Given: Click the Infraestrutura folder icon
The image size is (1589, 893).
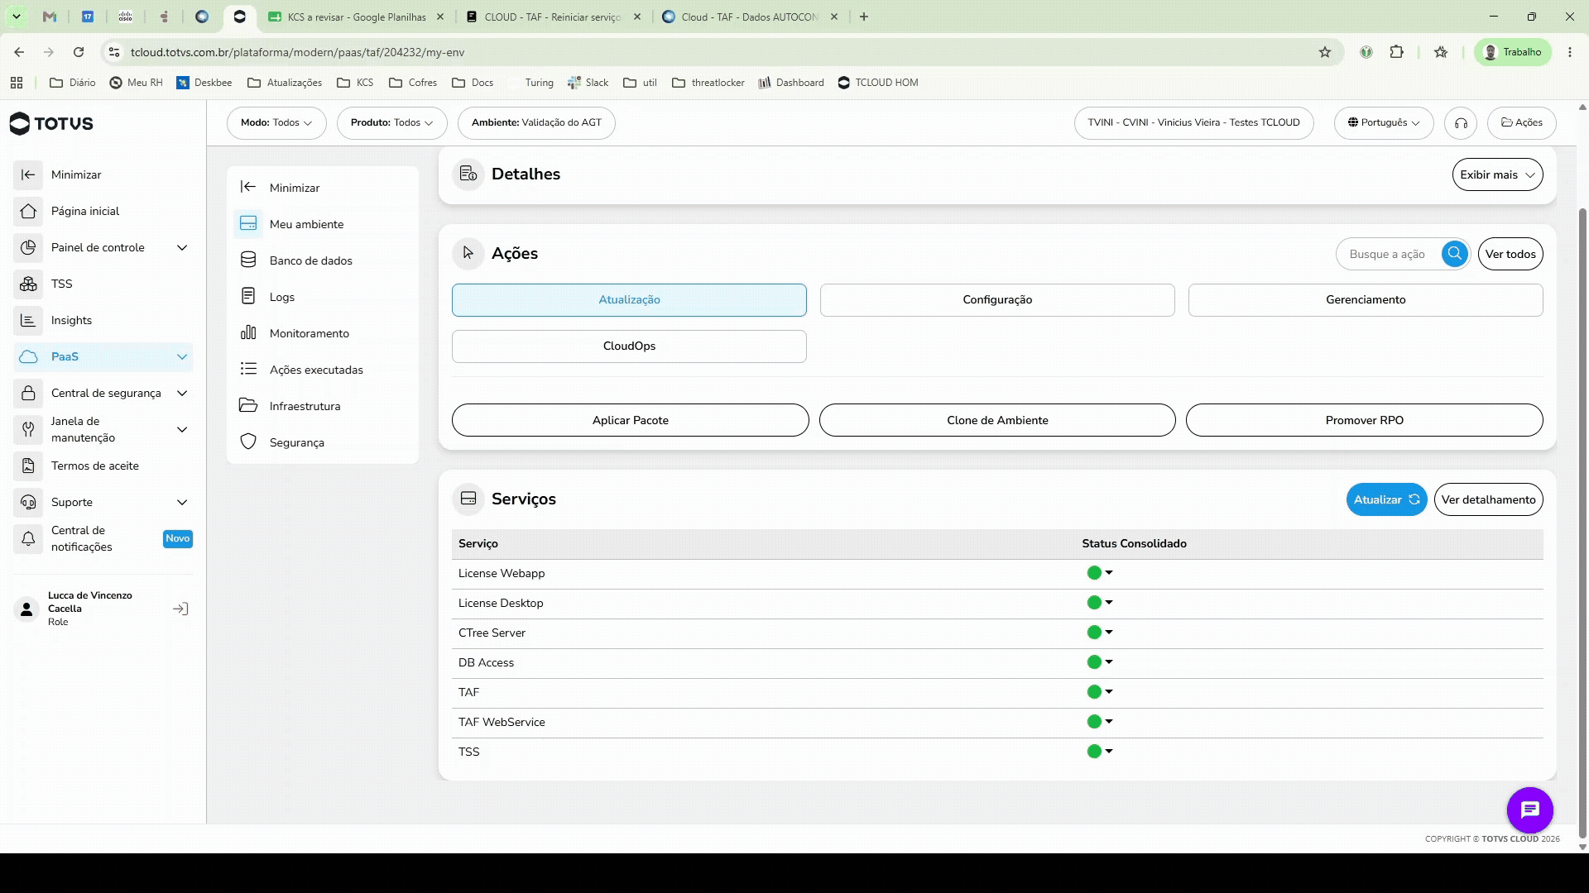Looking at the screenshot, I should pyautogui.click(x=248, y=405).
